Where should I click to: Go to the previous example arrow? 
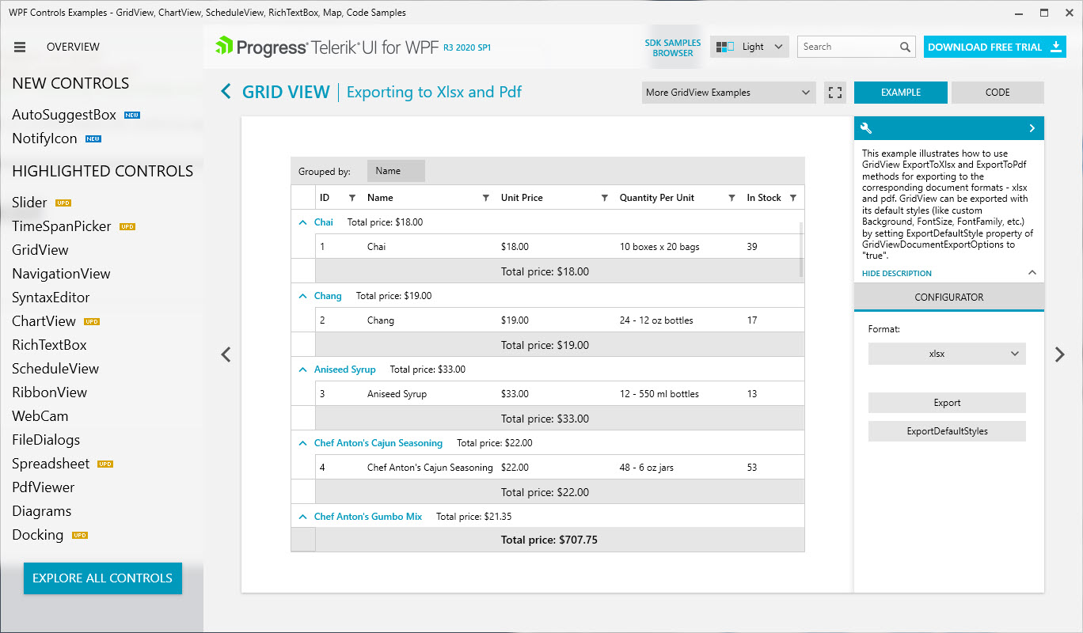tap(226, 354)
